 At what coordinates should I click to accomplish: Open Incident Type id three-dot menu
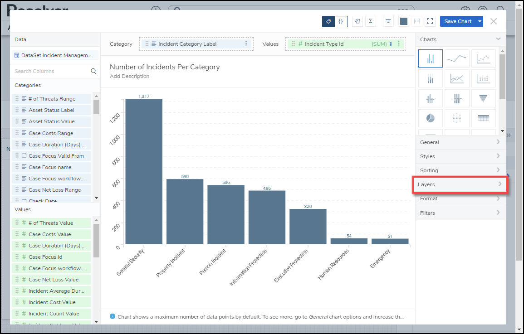tap(399, 44)
